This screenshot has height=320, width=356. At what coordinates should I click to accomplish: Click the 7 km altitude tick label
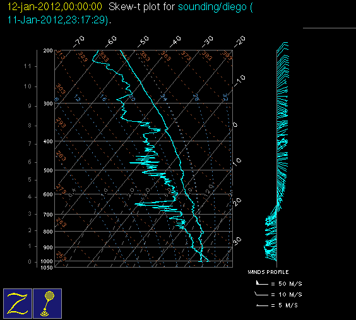pos(30,144)
